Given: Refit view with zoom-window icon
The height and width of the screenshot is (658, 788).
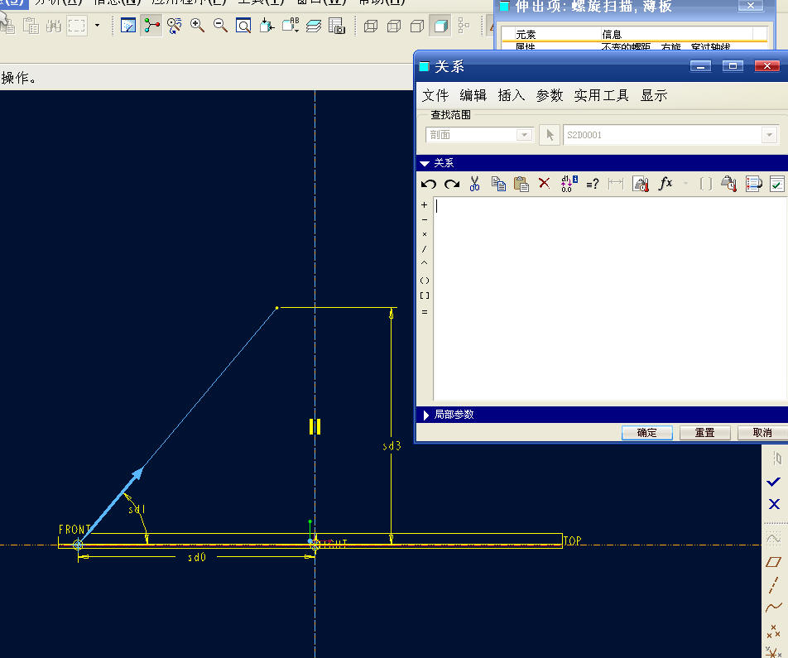Looking at the screenshot, I should coord(243,26).
